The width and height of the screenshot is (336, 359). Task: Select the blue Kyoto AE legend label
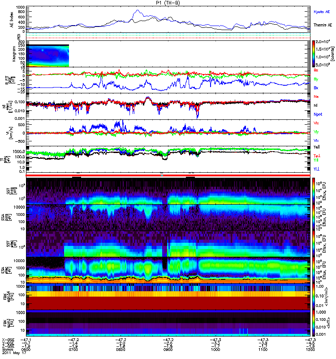pos(322,12)
